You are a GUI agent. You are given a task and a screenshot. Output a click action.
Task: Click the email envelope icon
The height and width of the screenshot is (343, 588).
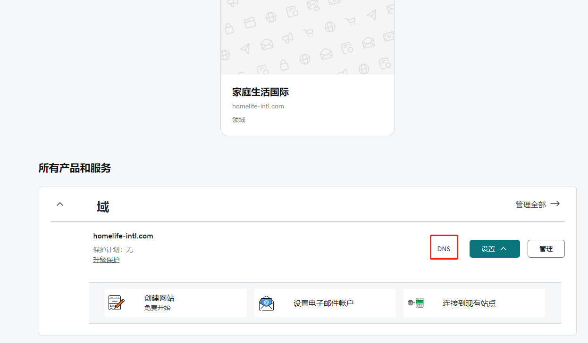tap(266, 303)
